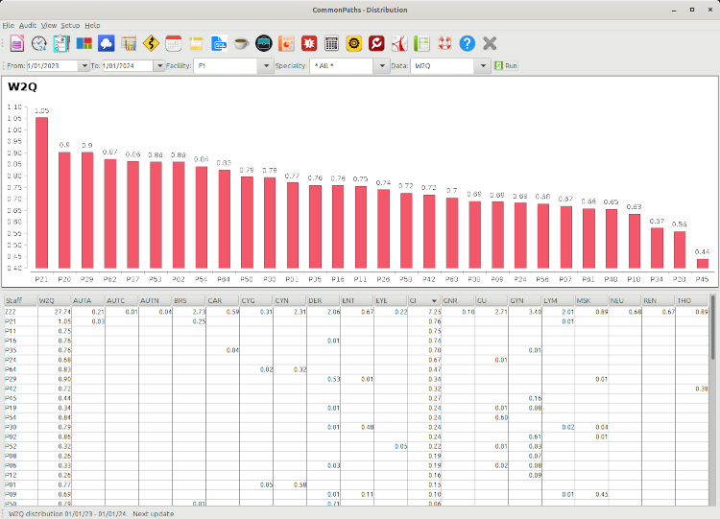
Task: Click the PDF export icon
Action: tap(399, 43)
